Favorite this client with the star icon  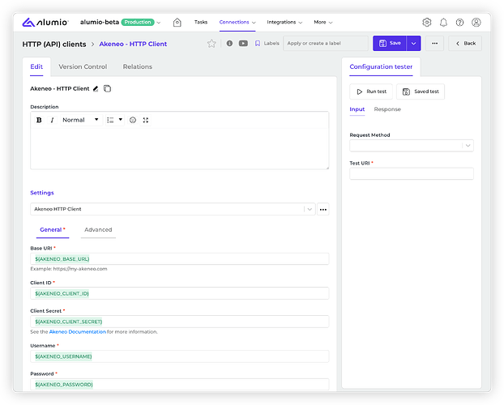click(x=211, y=44)
